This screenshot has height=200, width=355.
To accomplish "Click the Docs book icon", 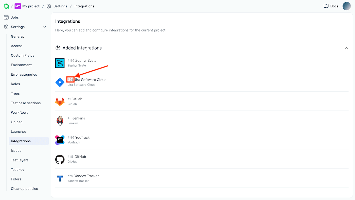I will click(x=326, y=6).
